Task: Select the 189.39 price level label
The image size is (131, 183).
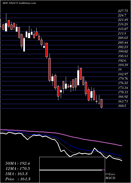Action: pyautogui.click(x=123, y=65)
